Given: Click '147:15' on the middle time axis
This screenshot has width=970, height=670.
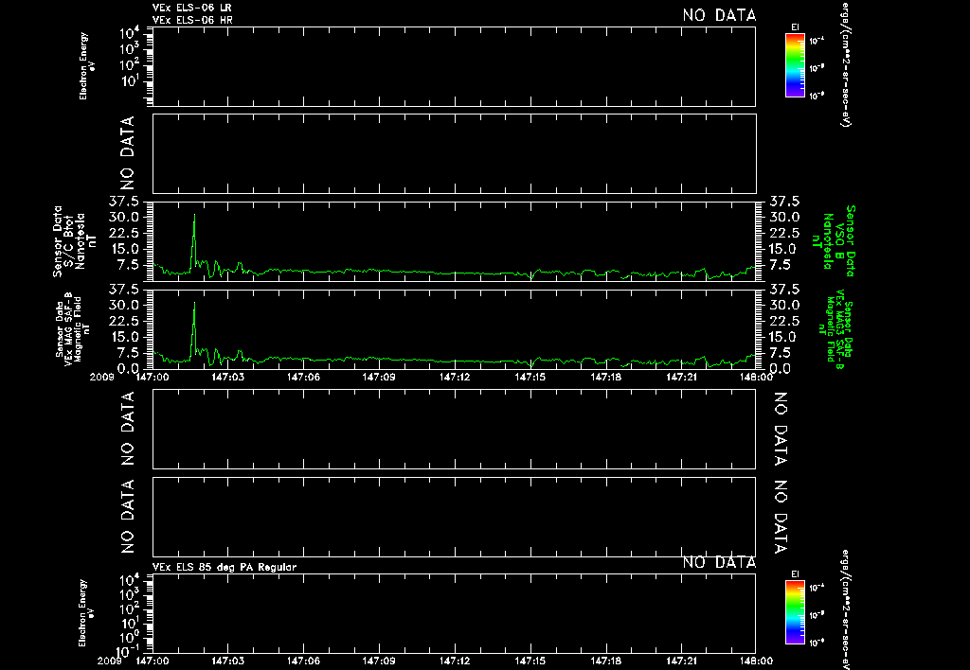Looking at the screenshot, I should [x=530, y=377].
